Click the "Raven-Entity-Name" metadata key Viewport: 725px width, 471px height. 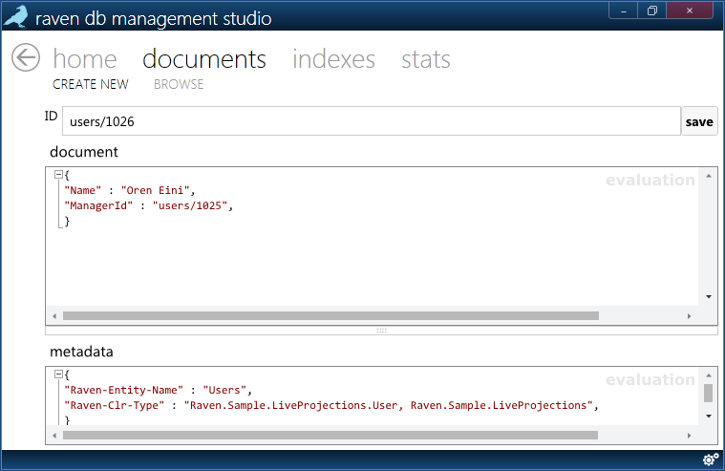(x=124, y=390)
